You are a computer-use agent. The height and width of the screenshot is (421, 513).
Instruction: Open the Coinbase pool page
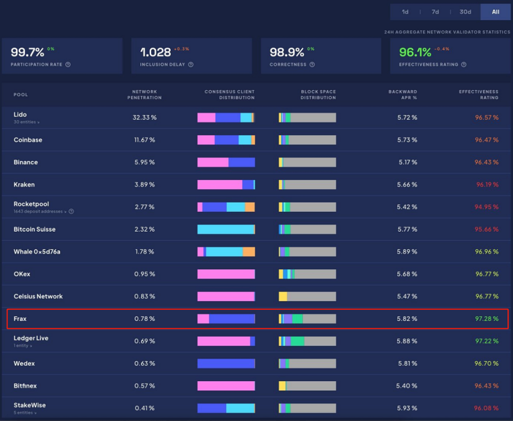pyautogui.click(x=28, y=140)
